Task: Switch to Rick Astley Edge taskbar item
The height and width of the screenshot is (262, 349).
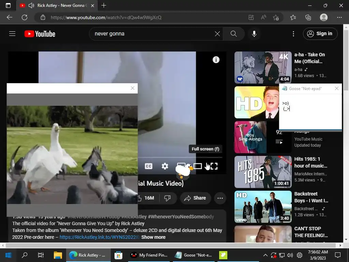Action: coord(88,255)
